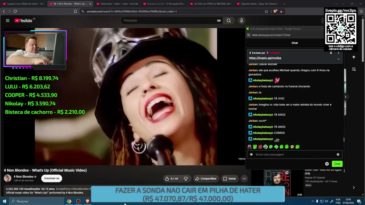The height and width of the screenshot is (205, 365).
Task: Switch to Raimundos - Selim + Letra tab
Action: point(117,4)
